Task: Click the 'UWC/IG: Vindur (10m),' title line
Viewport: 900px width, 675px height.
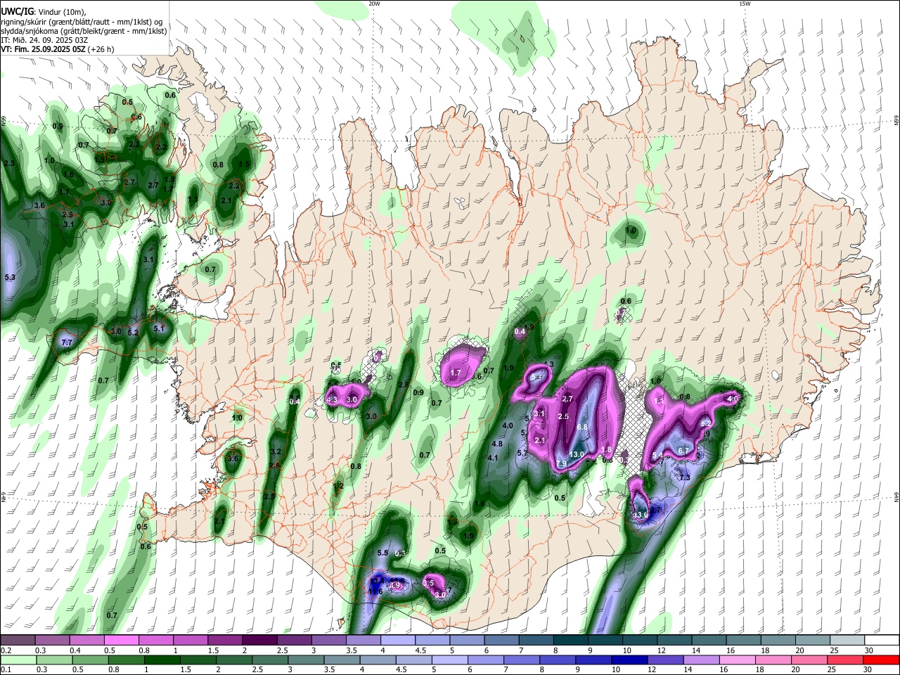Action: pyautogui.click(x=44, y=12)
